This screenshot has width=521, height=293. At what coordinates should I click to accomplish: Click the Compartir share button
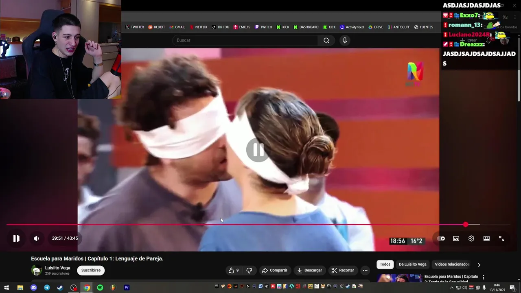pyautogui.click(x=275, y=270)
